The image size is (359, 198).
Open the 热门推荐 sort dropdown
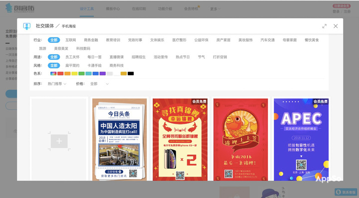(x=57, y=84)
